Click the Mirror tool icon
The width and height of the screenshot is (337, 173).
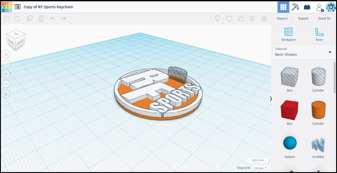(x=264, y=19)
